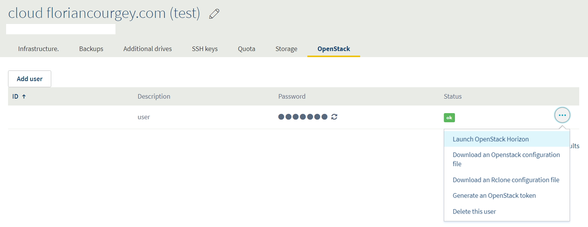
Task: Launch OpenStack Horizon from the menu
Action: click(x=491, y=139)
